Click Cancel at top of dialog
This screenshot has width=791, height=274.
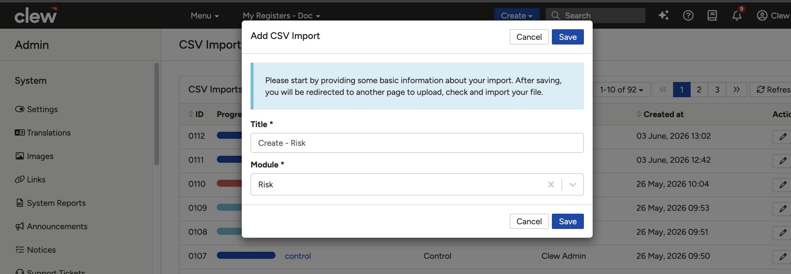(x=529, y=37)
